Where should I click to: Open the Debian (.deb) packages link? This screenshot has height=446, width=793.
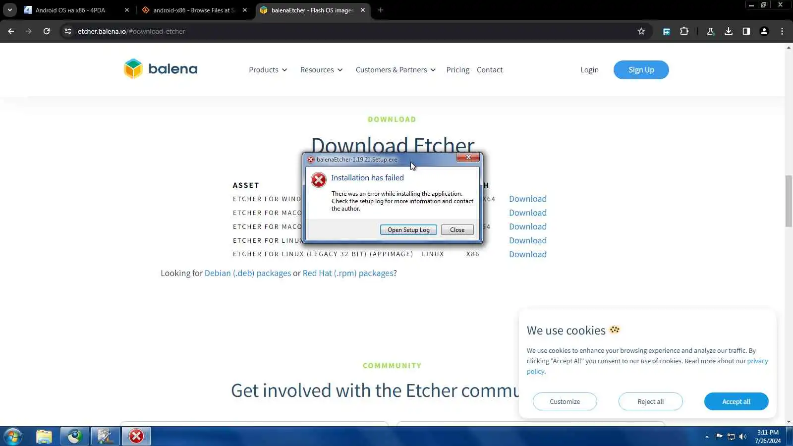coord(248,273)
